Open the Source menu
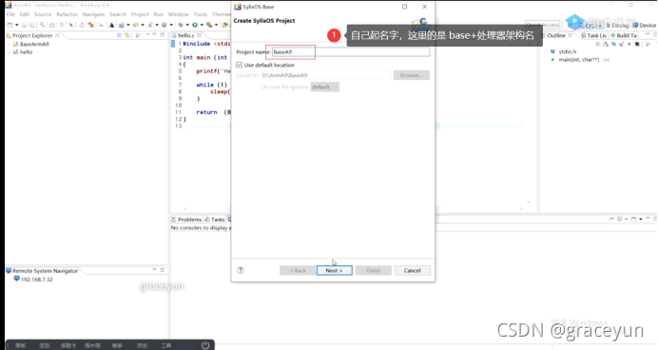 pos(43,14)
